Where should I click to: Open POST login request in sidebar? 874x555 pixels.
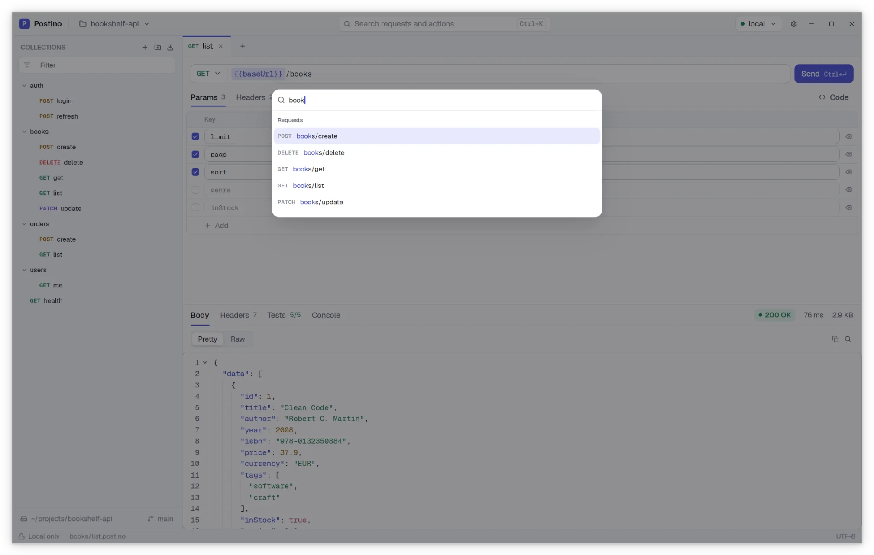[55, 101]
